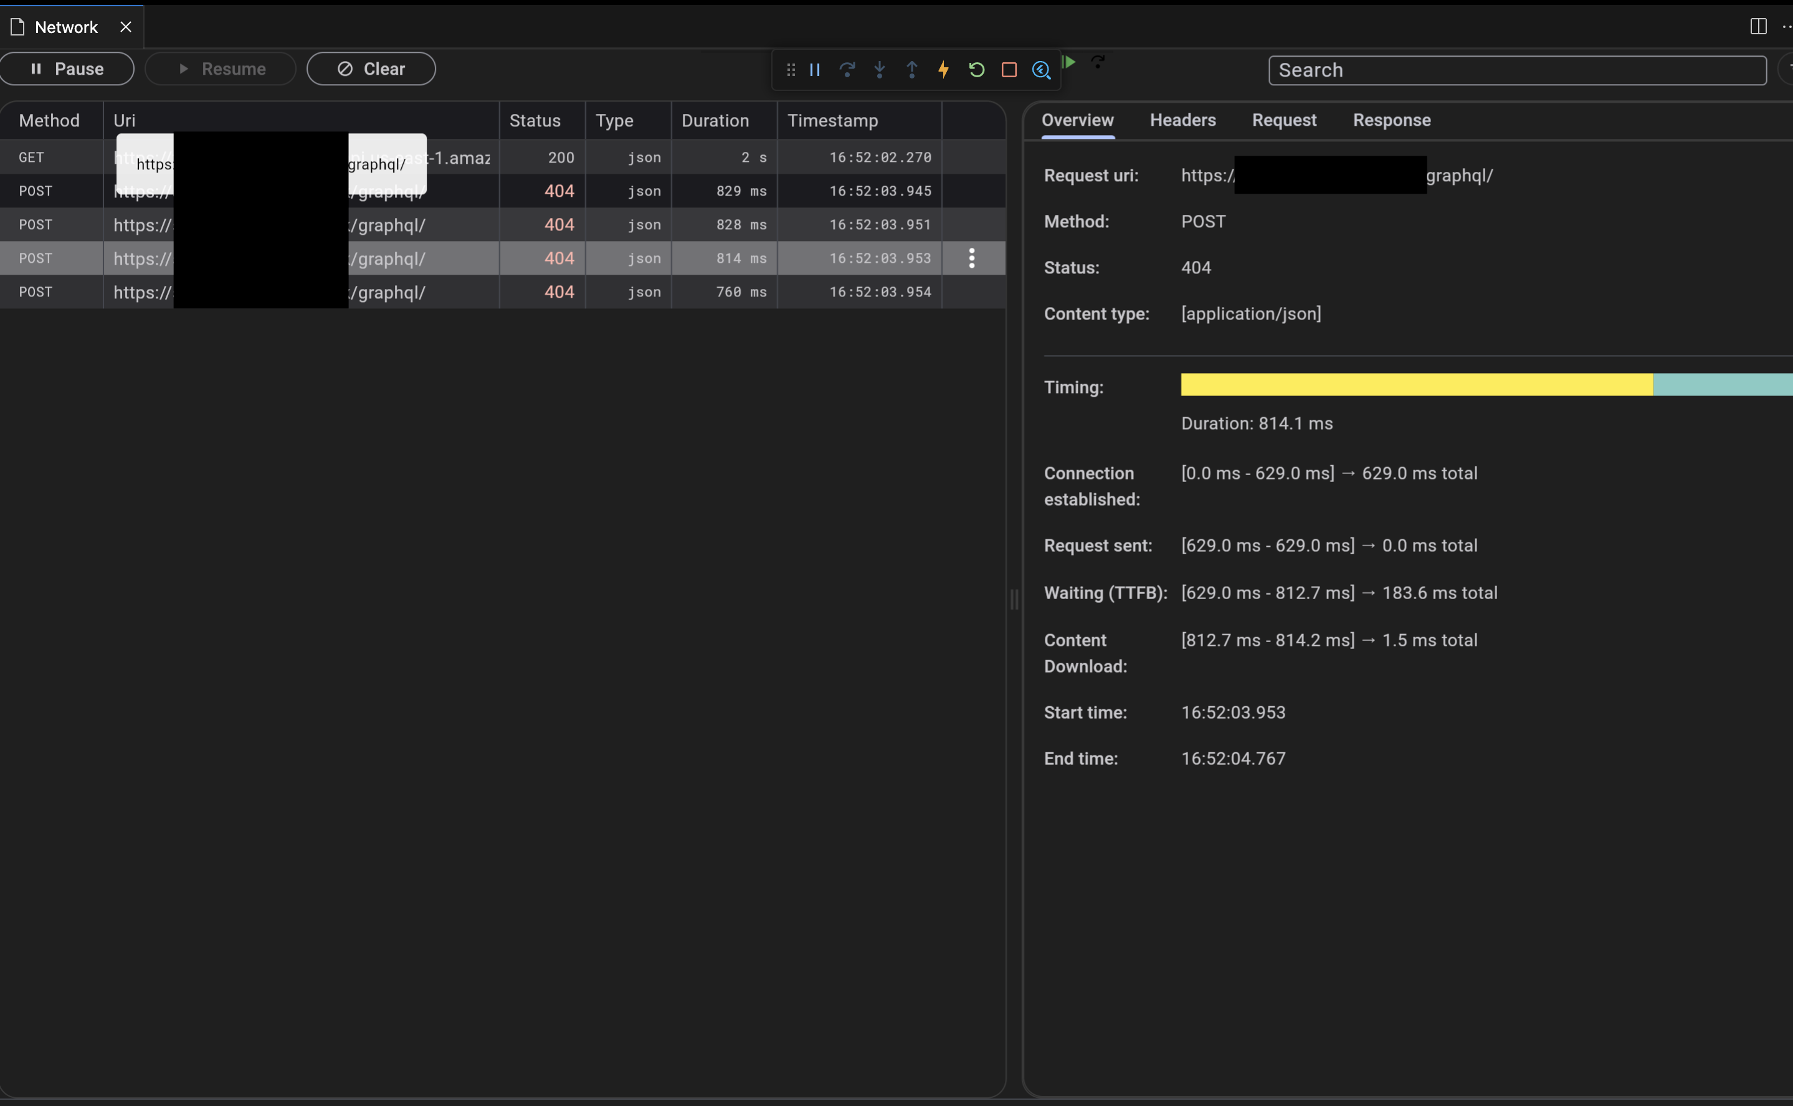Select the step into arrow icon
The width and height of the screenshot is (1793, 1106).
(x=879, y=70)
